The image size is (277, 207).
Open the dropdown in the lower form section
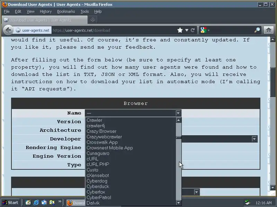click(x=196, y=192)
